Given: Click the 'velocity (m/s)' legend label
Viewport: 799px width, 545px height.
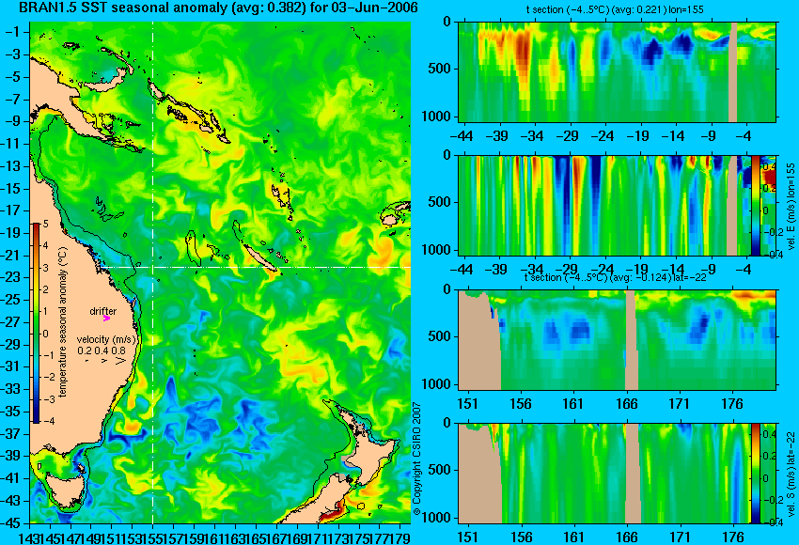Looking at the screenshot, I should (106, 339).
